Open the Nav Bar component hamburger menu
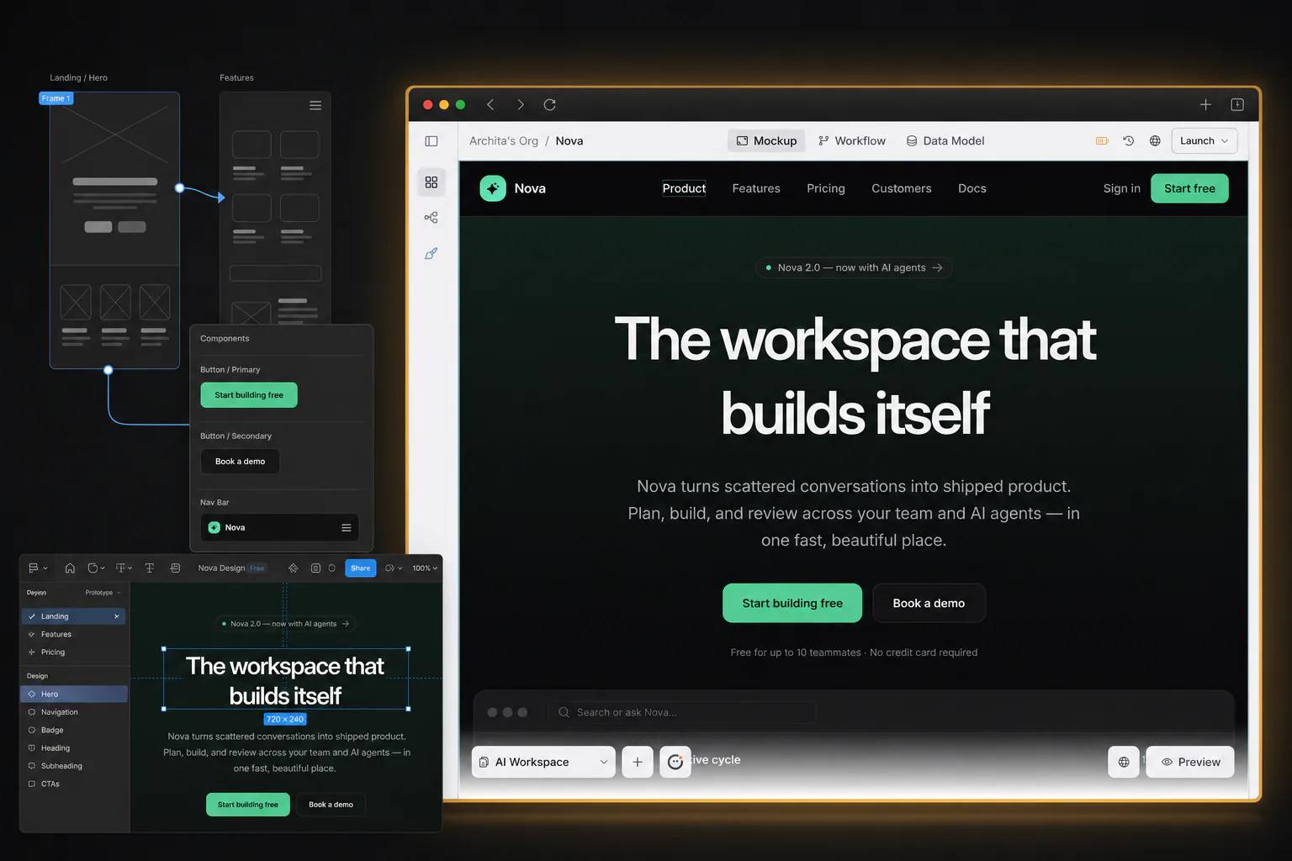 click(347, 528)
